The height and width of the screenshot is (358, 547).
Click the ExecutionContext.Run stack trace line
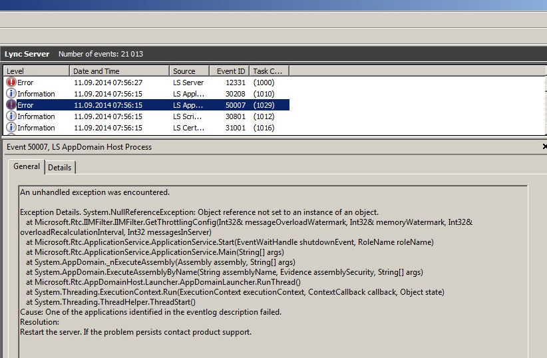point(235,292)
